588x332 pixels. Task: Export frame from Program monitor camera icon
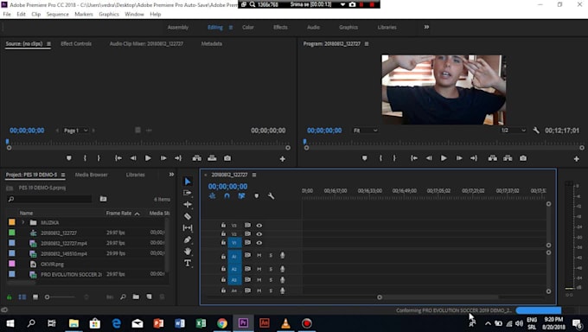pyautogui.click(x=523, y=158)
